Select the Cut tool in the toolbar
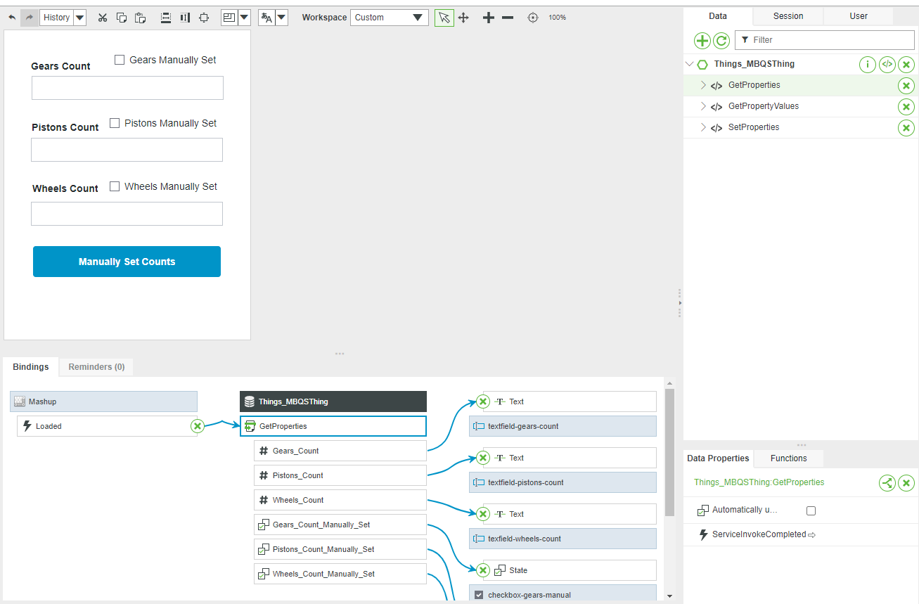This screenshot has width=919, height=604. pos(102,17)
